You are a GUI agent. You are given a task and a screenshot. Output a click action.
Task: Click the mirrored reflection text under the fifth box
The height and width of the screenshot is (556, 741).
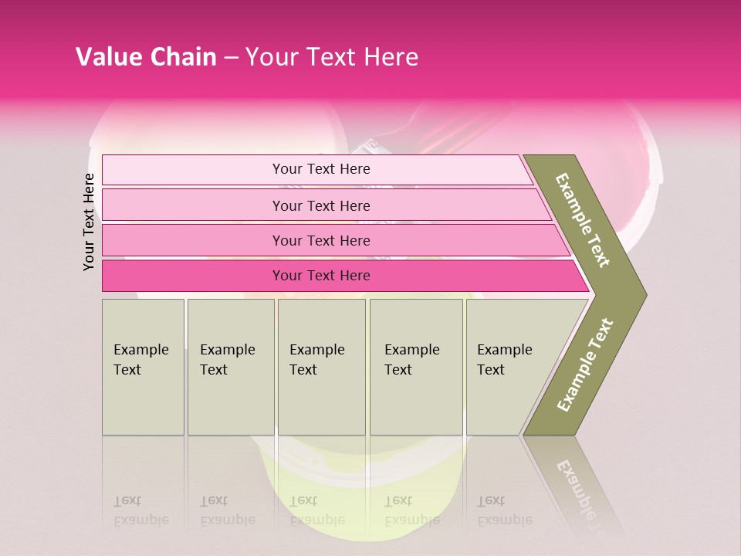point(505,510)
